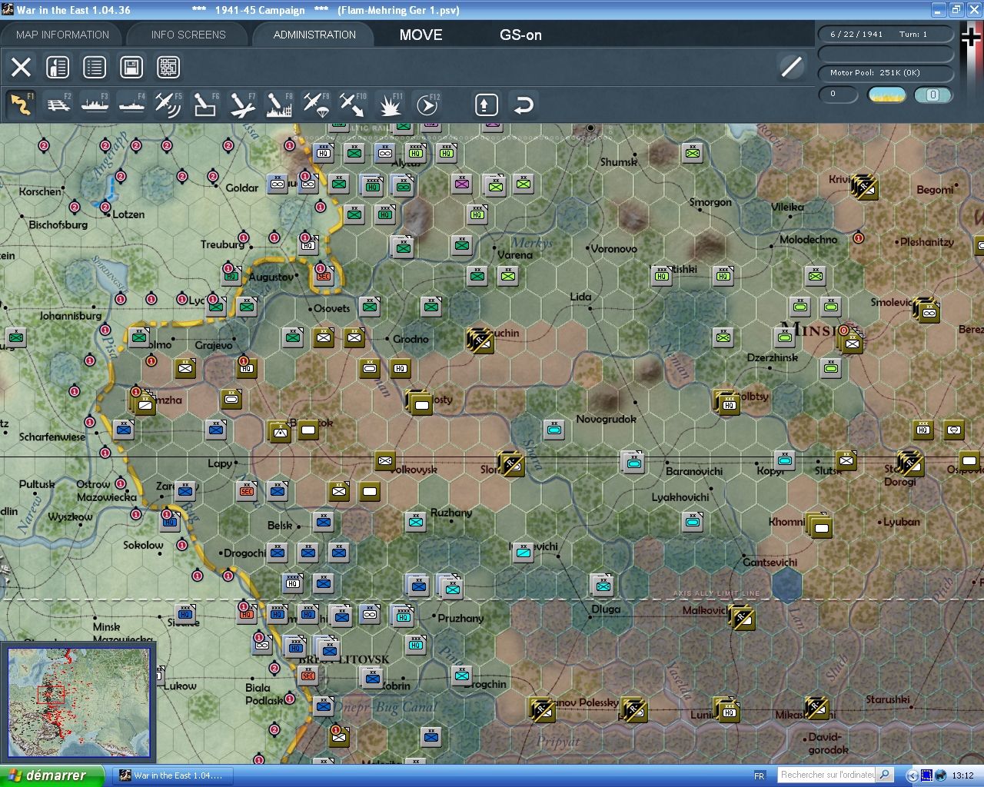Click the date and turn display
Viewport: 984px width, 787px height.
click(886, 35)
